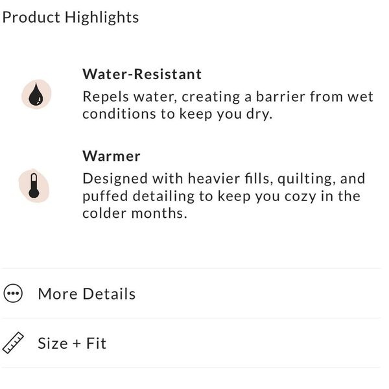
Task: Click the water droplet icon
Action: pos(36,95)
